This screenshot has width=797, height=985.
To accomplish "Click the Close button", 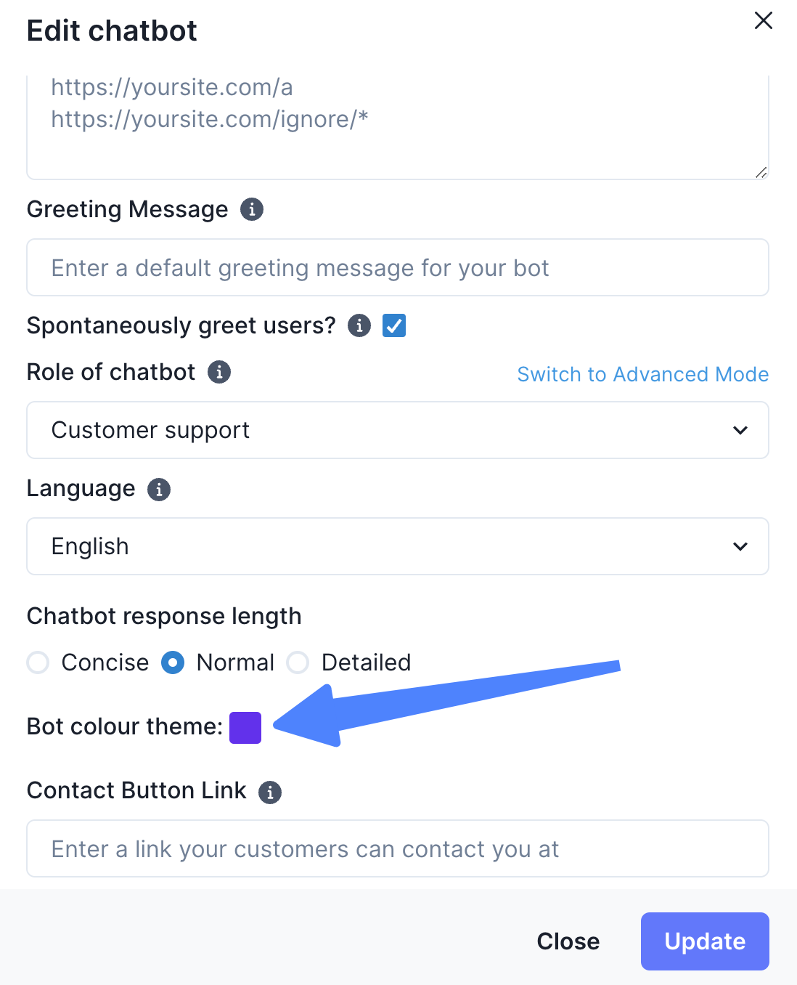I will [x=568, y=941].
